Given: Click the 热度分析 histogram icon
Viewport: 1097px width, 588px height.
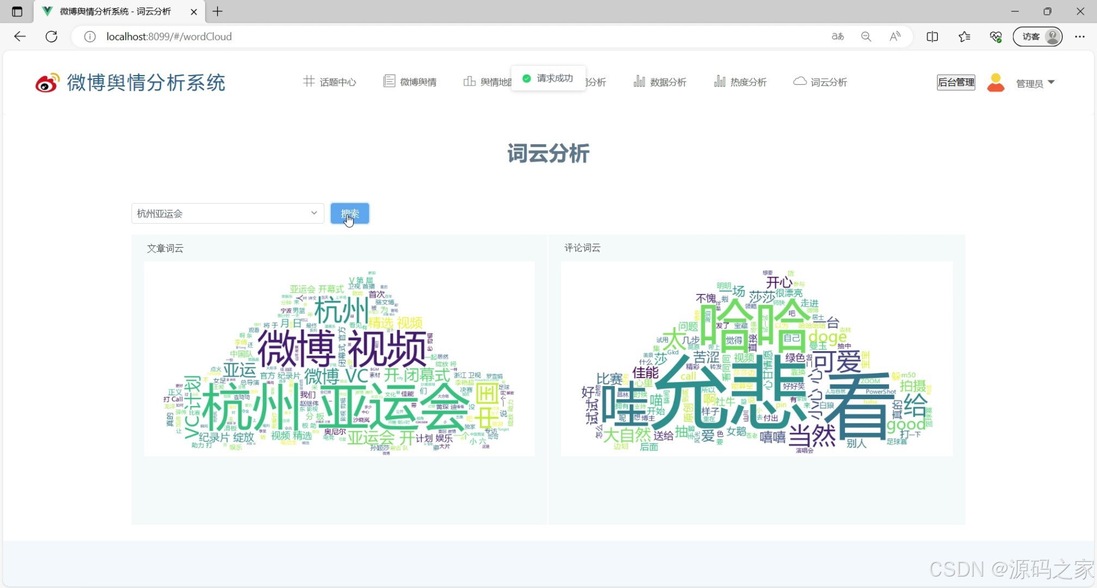Looking at the screenshot, I should (x=719, y=81).
